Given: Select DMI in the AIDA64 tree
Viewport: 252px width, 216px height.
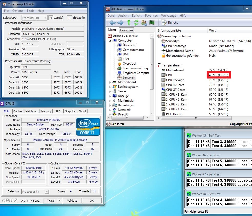Looking at the screenshot, I should 126,54.
